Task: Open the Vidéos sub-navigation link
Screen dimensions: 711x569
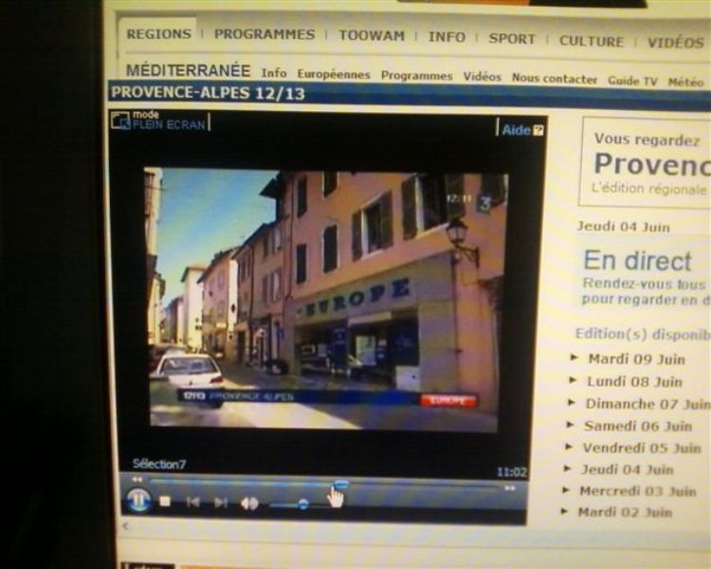Action: point(482,77)
